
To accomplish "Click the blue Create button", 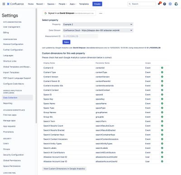I will click(97, 4).
